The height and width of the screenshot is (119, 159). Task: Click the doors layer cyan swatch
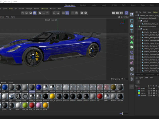tap(139, 91)
